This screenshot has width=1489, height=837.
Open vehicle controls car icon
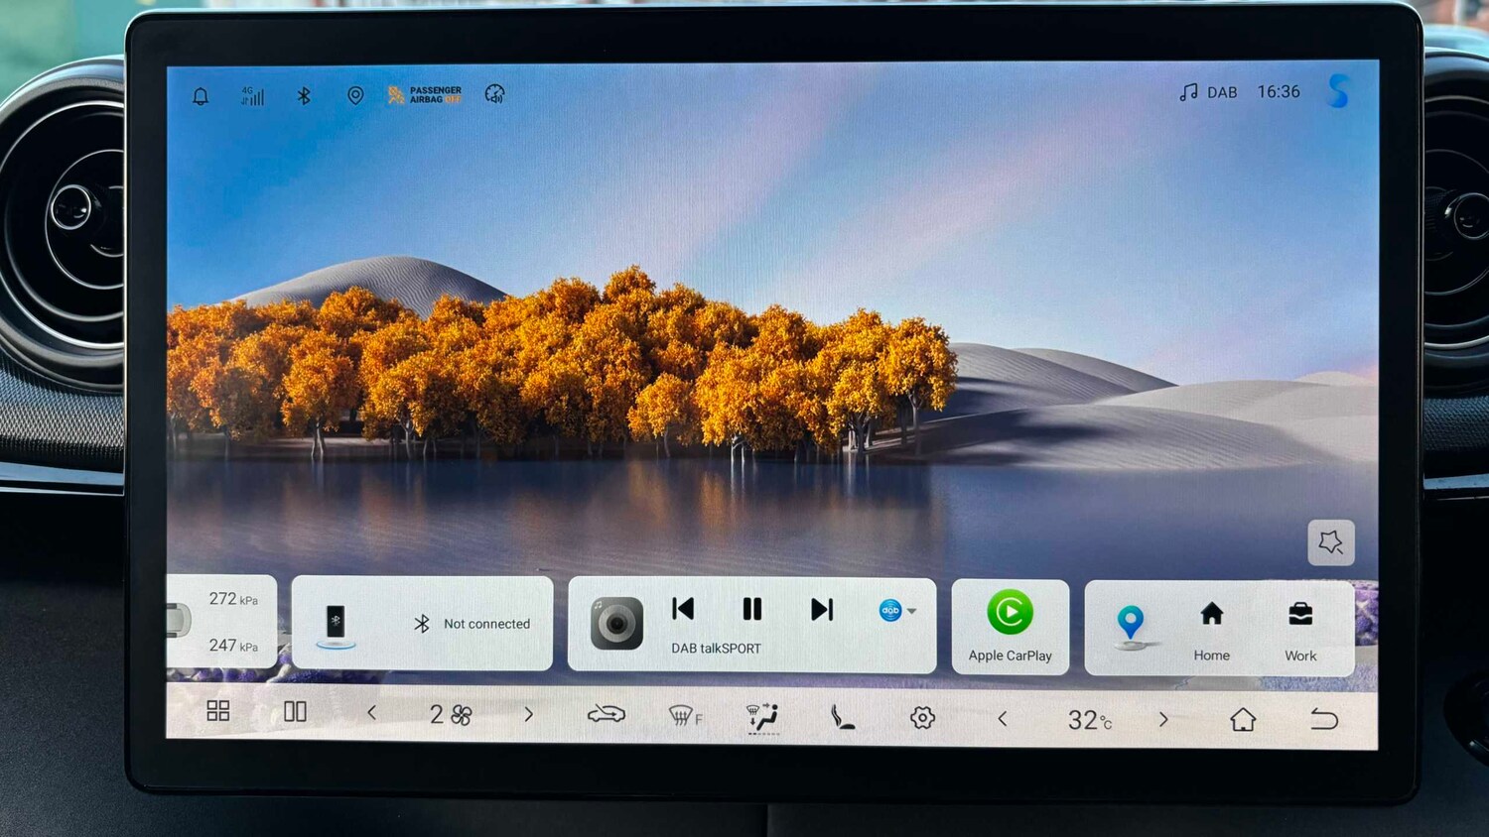coord(606,714)
